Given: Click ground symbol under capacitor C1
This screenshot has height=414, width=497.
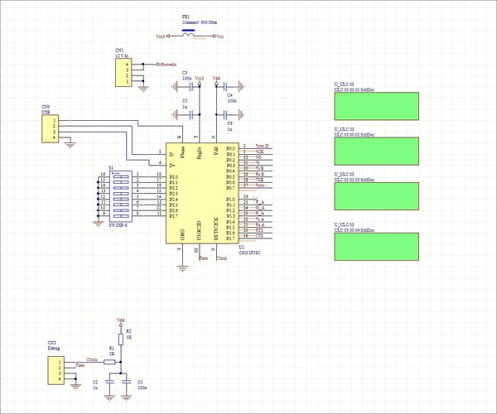Looking at the screenshot, I should 127,398.
